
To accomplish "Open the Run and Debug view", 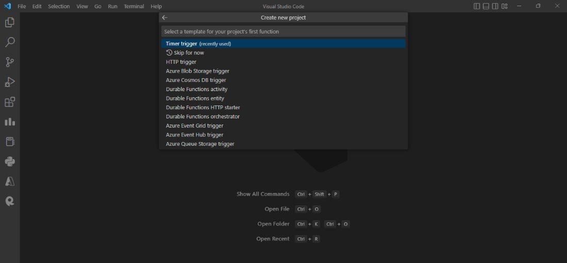I will pyautogui.click(x=10, y=82).
